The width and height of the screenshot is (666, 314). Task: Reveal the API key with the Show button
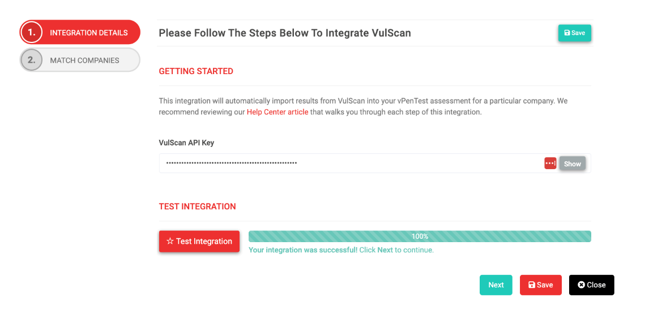click(x=572, y=164)
